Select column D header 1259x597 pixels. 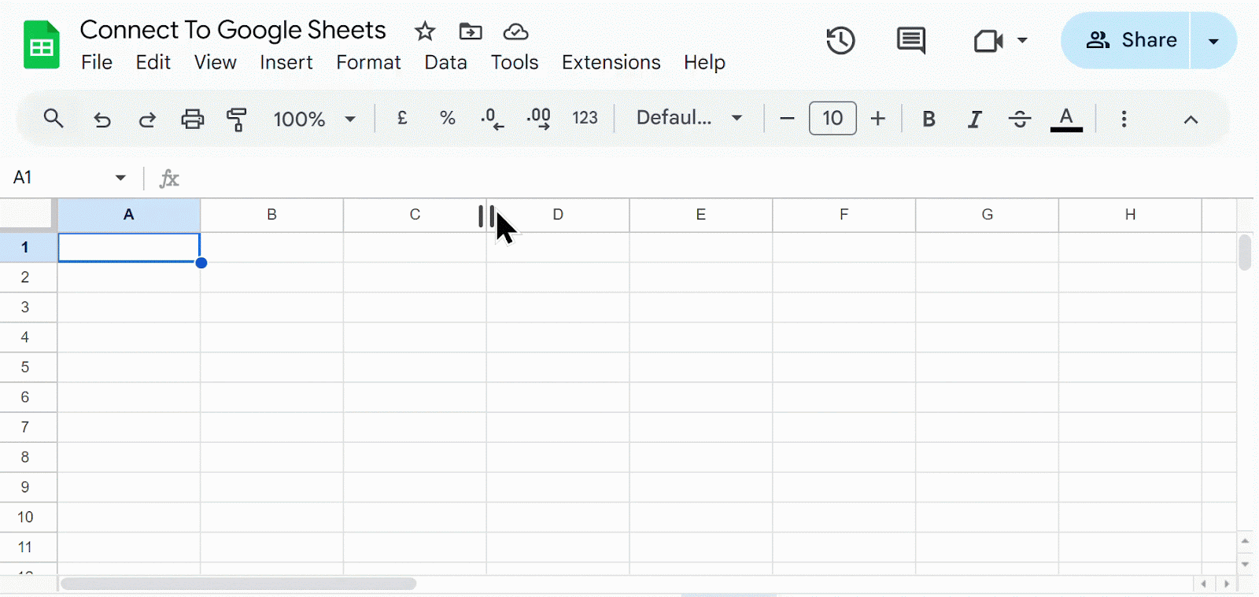558,215
